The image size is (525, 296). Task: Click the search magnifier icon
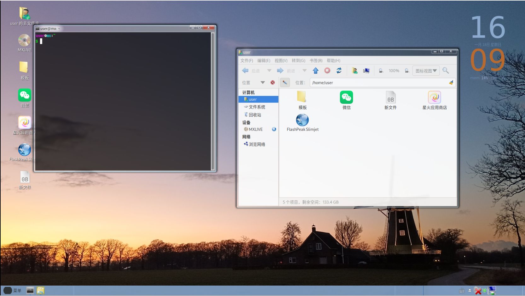point(446,71)
